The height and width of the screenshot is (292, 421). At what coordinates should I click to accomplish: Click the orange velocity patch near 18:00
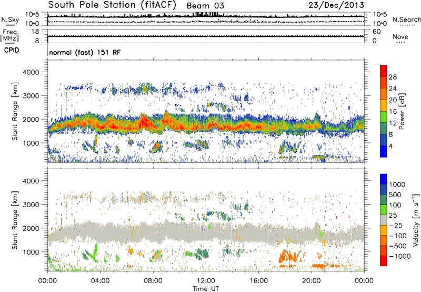pos(288,256)
